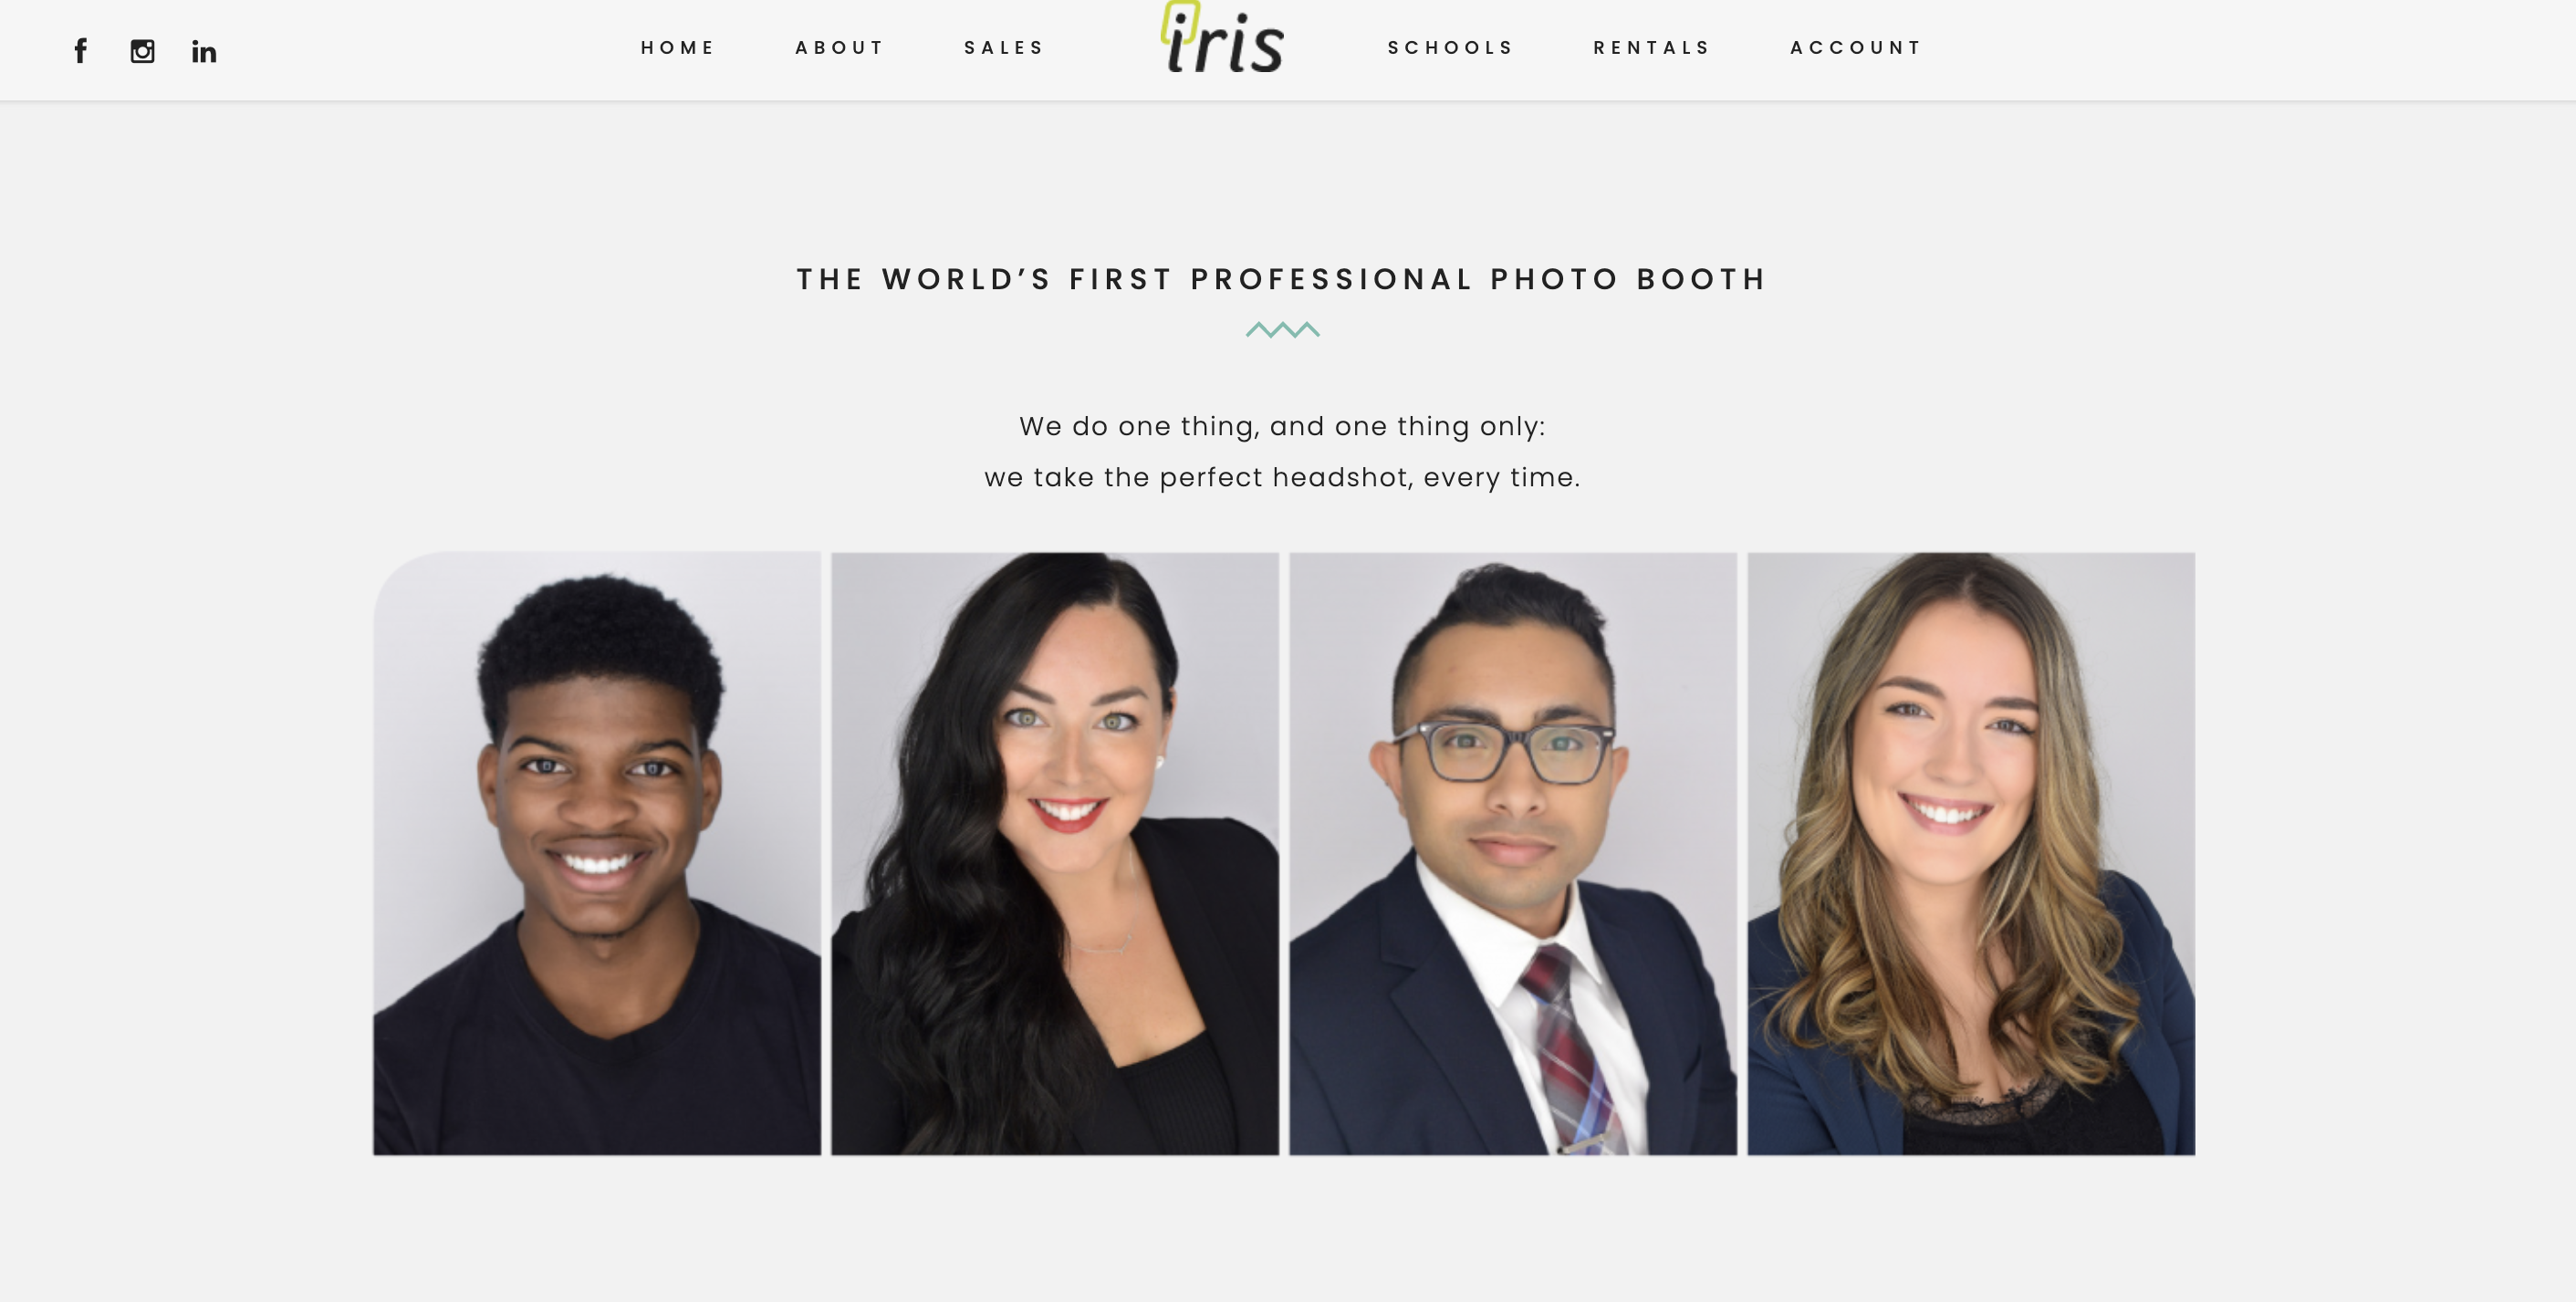Open the Sales page link
The image size is (2576, 1302).
click(x=1004, y=48)
